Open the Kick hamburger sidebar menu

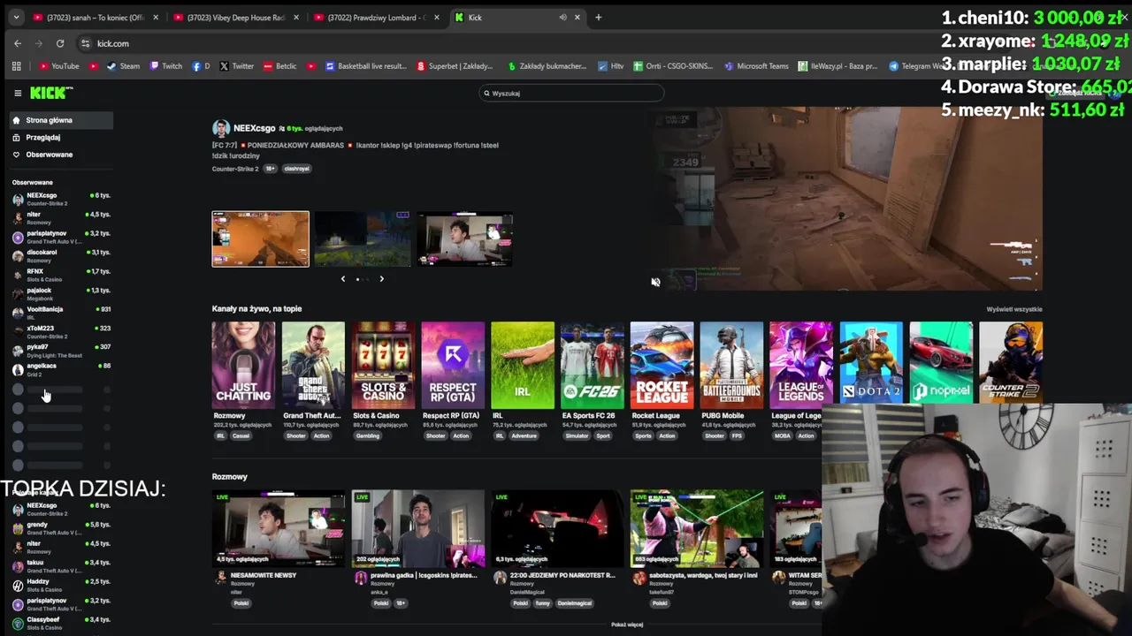coord(18,93)
